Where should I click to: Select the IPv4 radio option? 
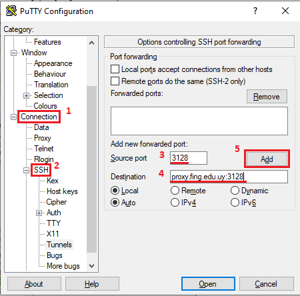[x=175, y=203]
